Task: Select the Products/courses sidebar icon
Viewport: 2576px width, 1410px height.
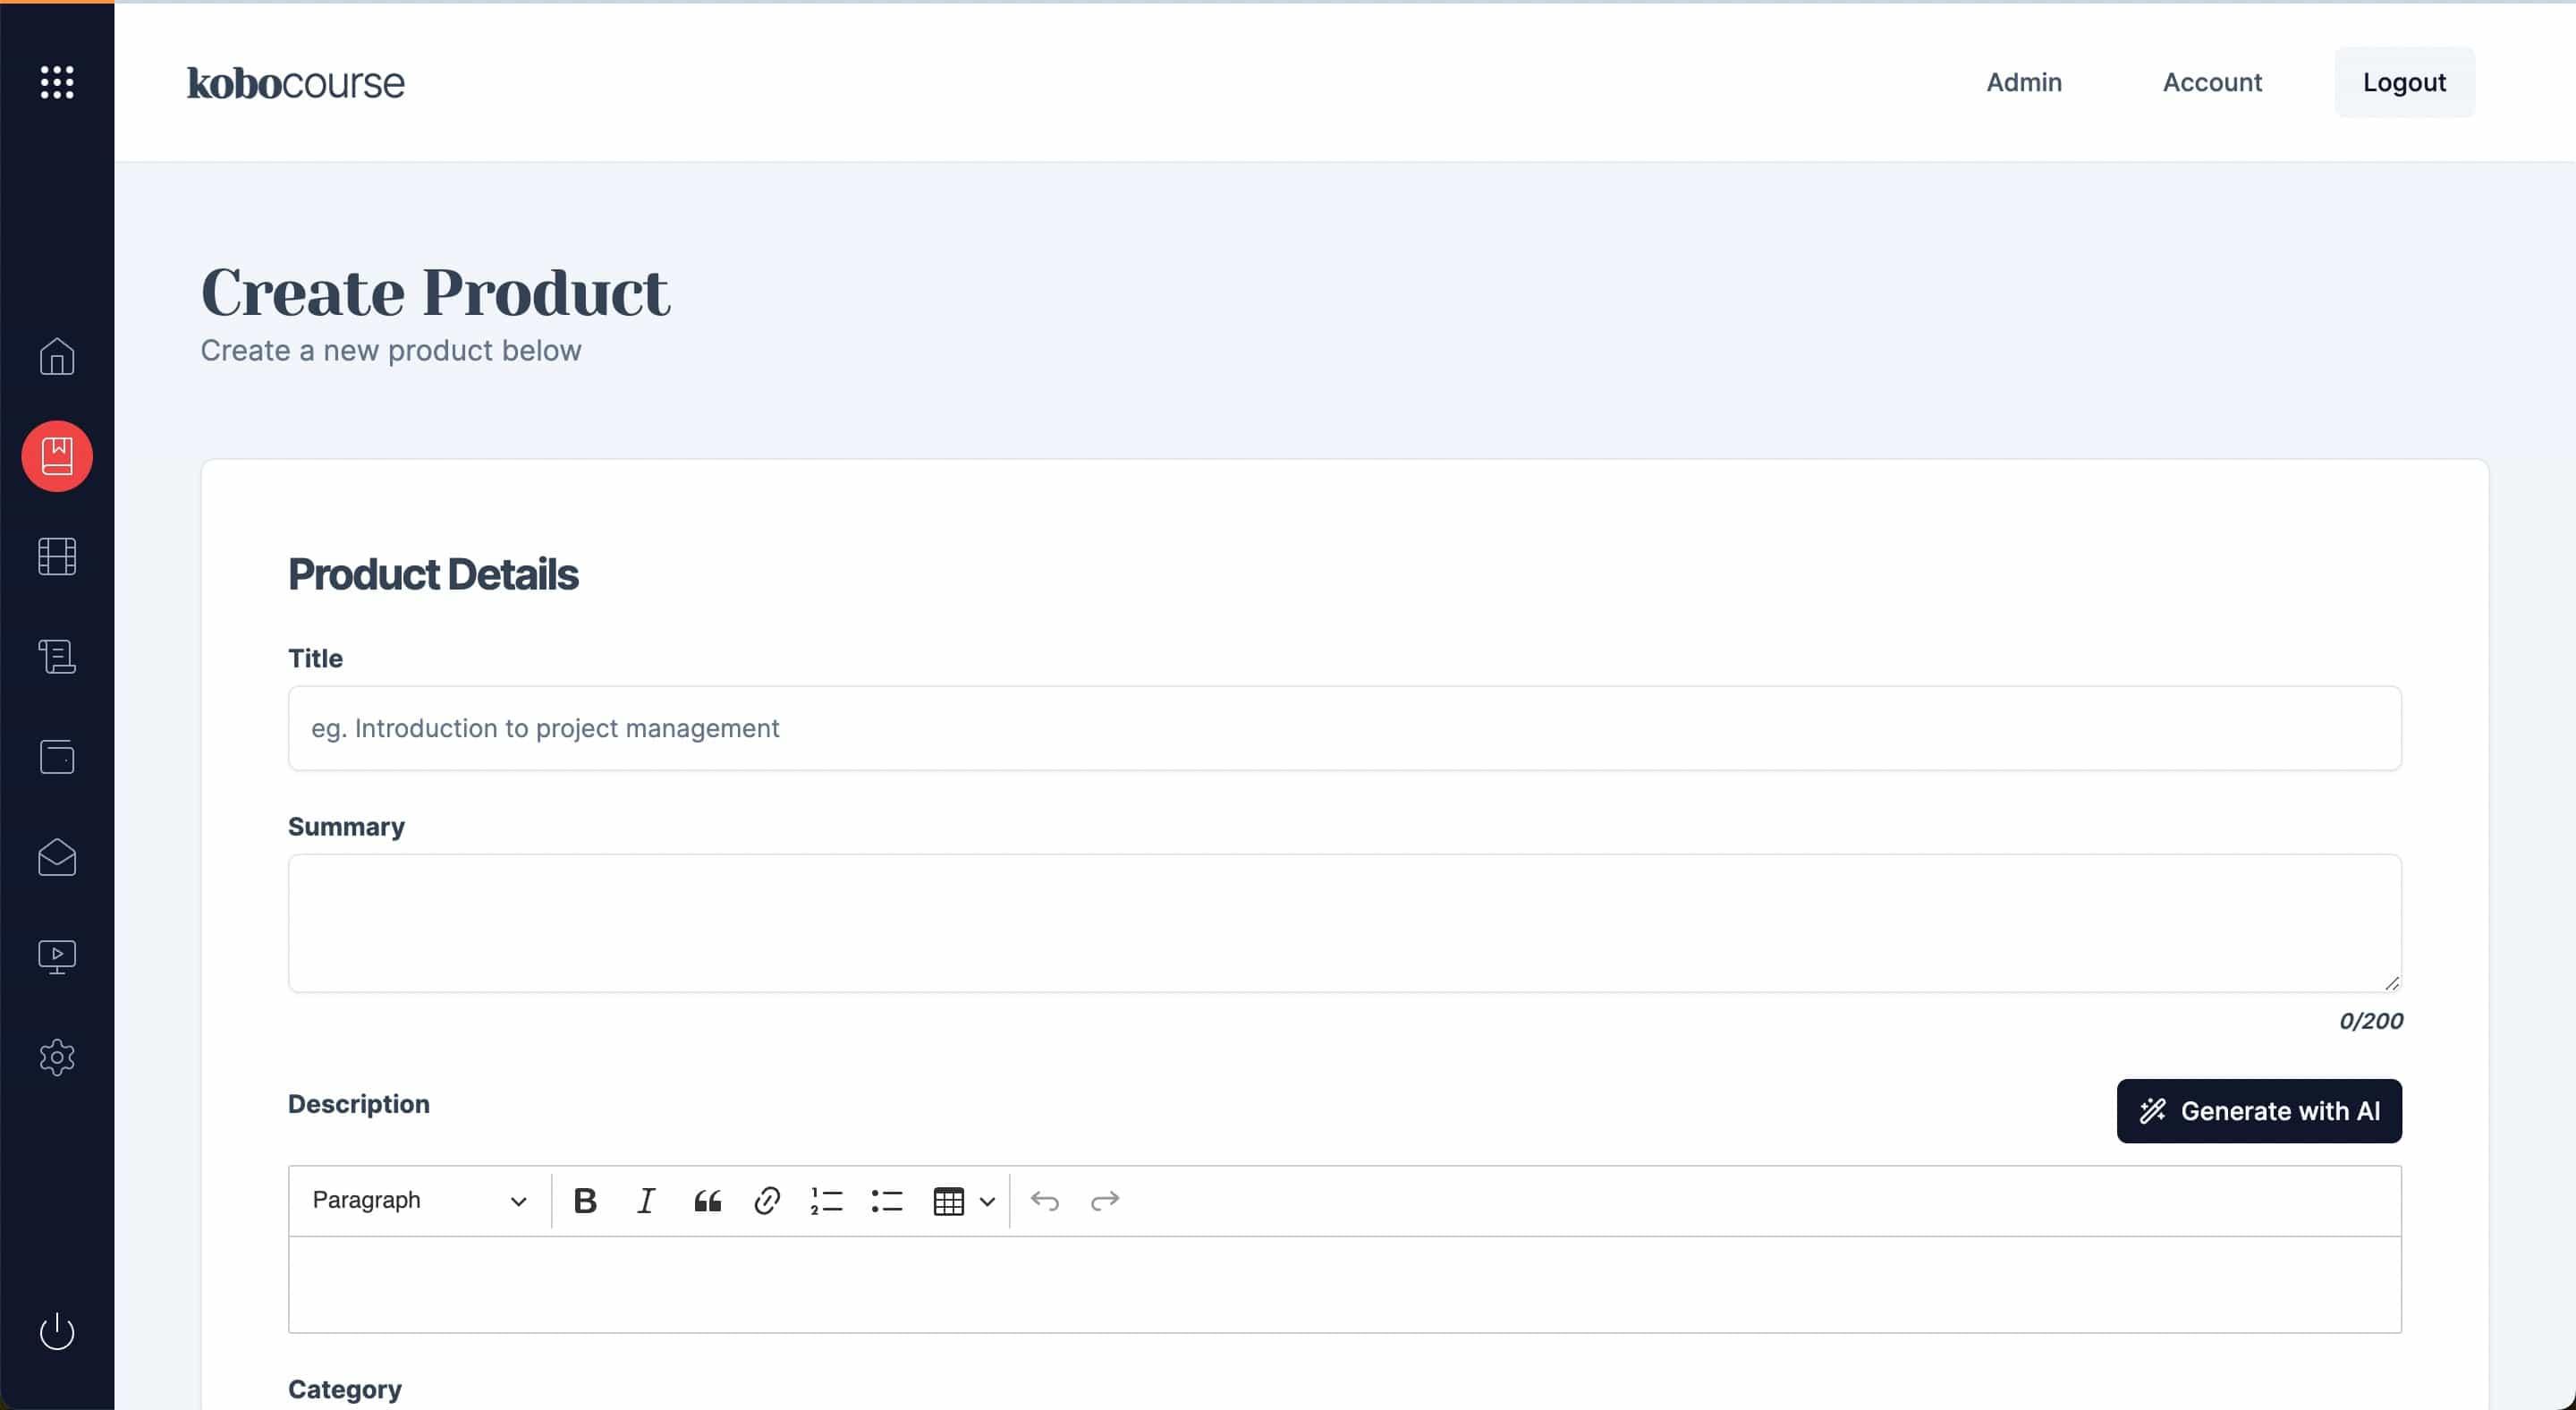Action: pyautogui.click(x=57, y=455)
